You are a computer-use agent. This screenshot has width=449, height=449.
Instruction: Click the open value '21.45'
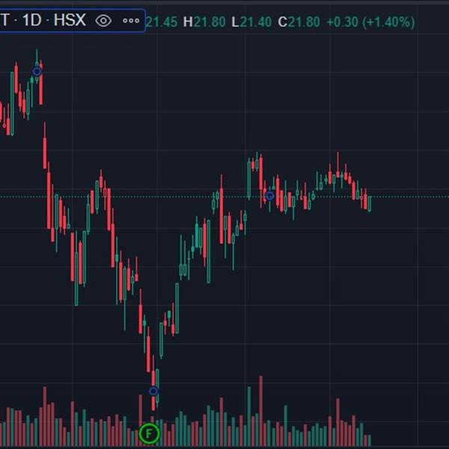162,22
